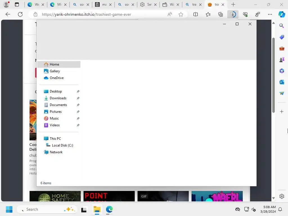The width and height of the screenshot is (288, 216).
Task: Select Home in File Explorer sidebar
Action: tap(59, 64)
